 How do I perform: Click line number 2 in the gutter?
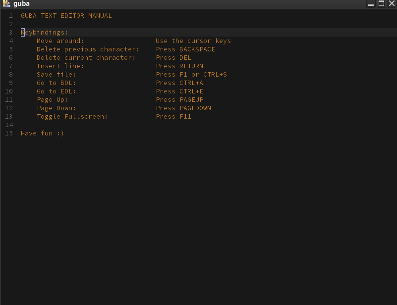(x=11, y=24)
